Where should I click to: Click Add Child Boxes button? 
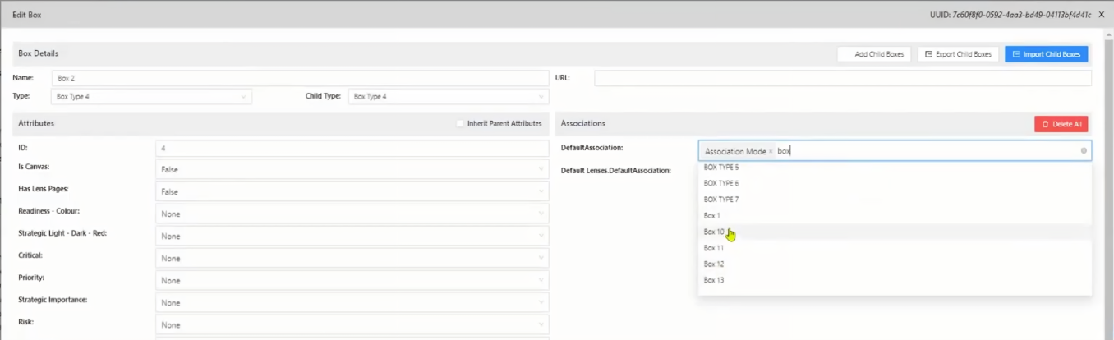[x=873, y=54]
